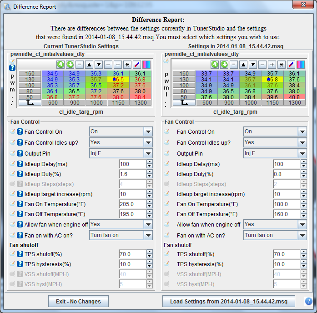Click the green up-arrow icon in the Current TunerStudio Settings table toolbar

(x=60, y=65)
